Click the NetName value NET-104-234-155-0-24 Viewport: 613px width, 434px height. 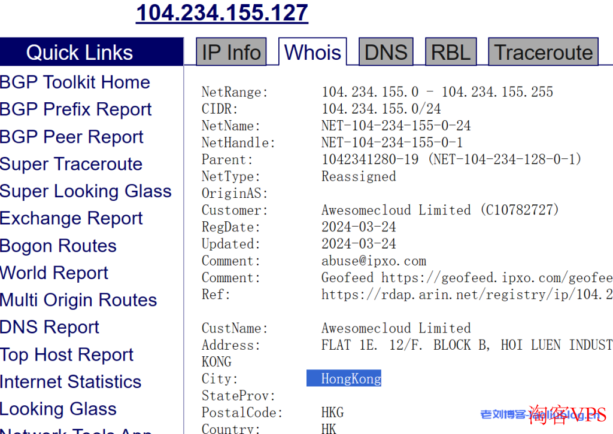pyautogui.click(x=396, y=126)
